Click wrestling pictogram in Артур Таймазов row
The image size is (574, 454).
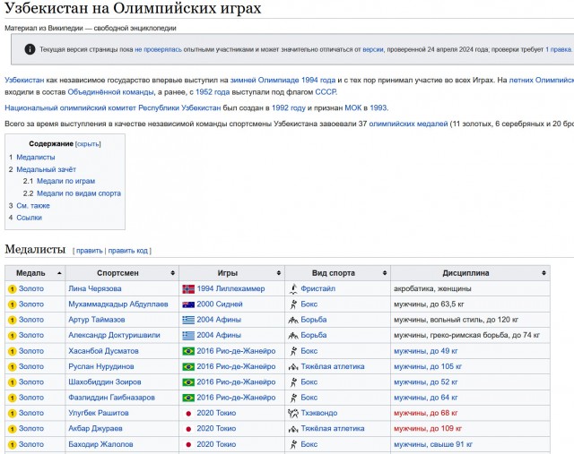[293, 321]
